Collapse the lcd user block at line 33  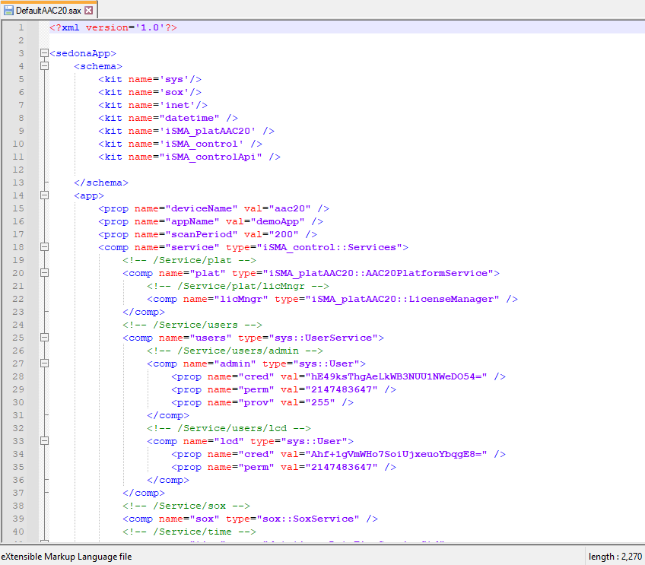click(x=44, y=441)
